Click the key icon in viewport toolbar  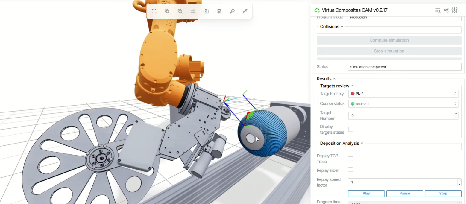tap(232, 11)
